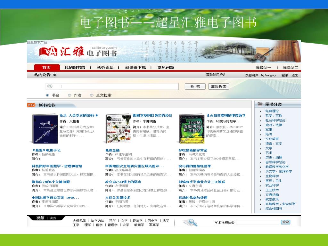Expand the 经济 category arrow
Viewport: 328px width, 246px height.
[260, 135]
